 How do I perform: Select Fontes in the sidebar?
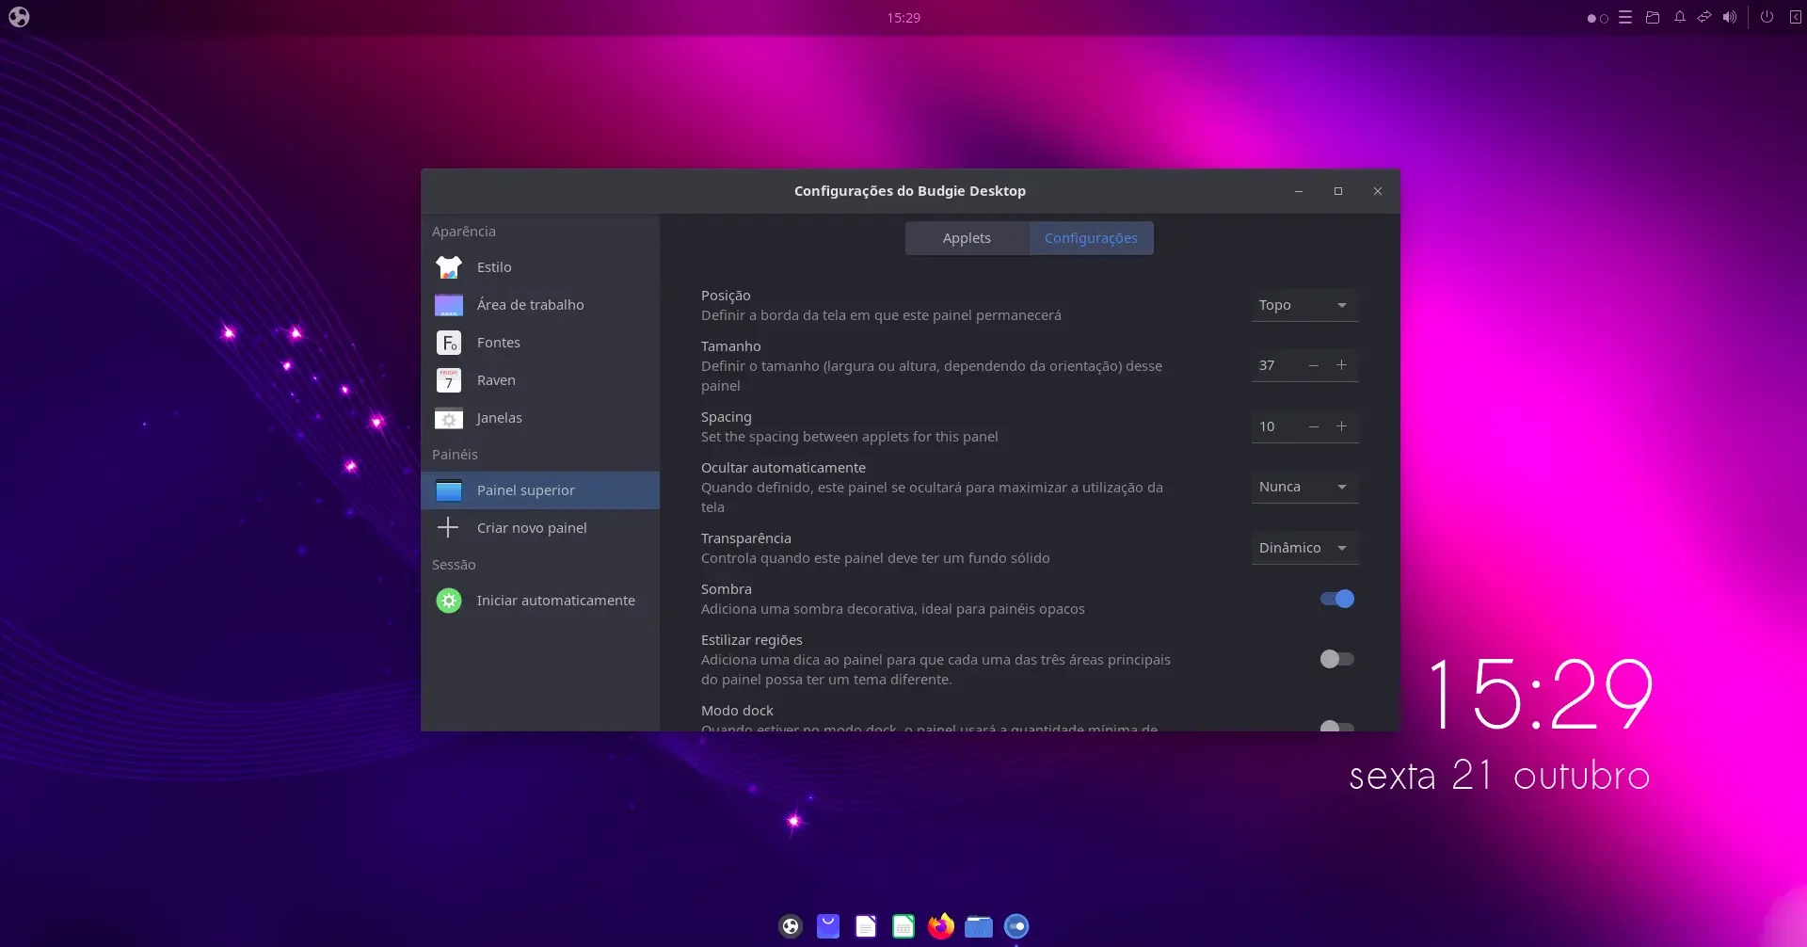pos(540,343)
